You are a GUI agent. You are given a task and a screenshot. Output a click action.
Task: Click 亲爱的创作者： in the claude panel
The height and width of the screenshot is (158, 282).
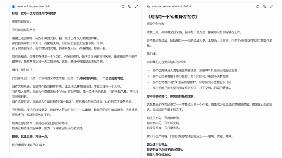156,24
